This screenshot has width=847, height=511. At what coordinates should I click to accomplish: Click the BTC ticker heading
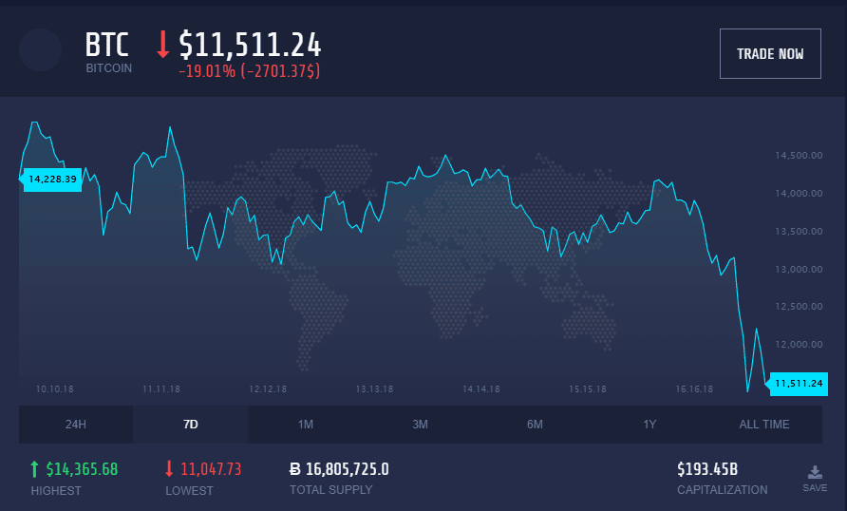click(x=107, y=45)
